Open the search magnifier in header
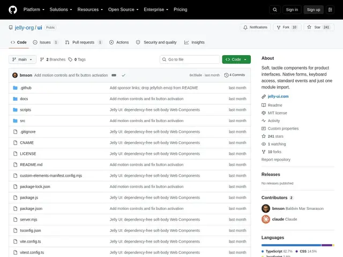Image resolution: width=343 pixels, height=257 pixels. pyautogui.click(x=275, y=10)
